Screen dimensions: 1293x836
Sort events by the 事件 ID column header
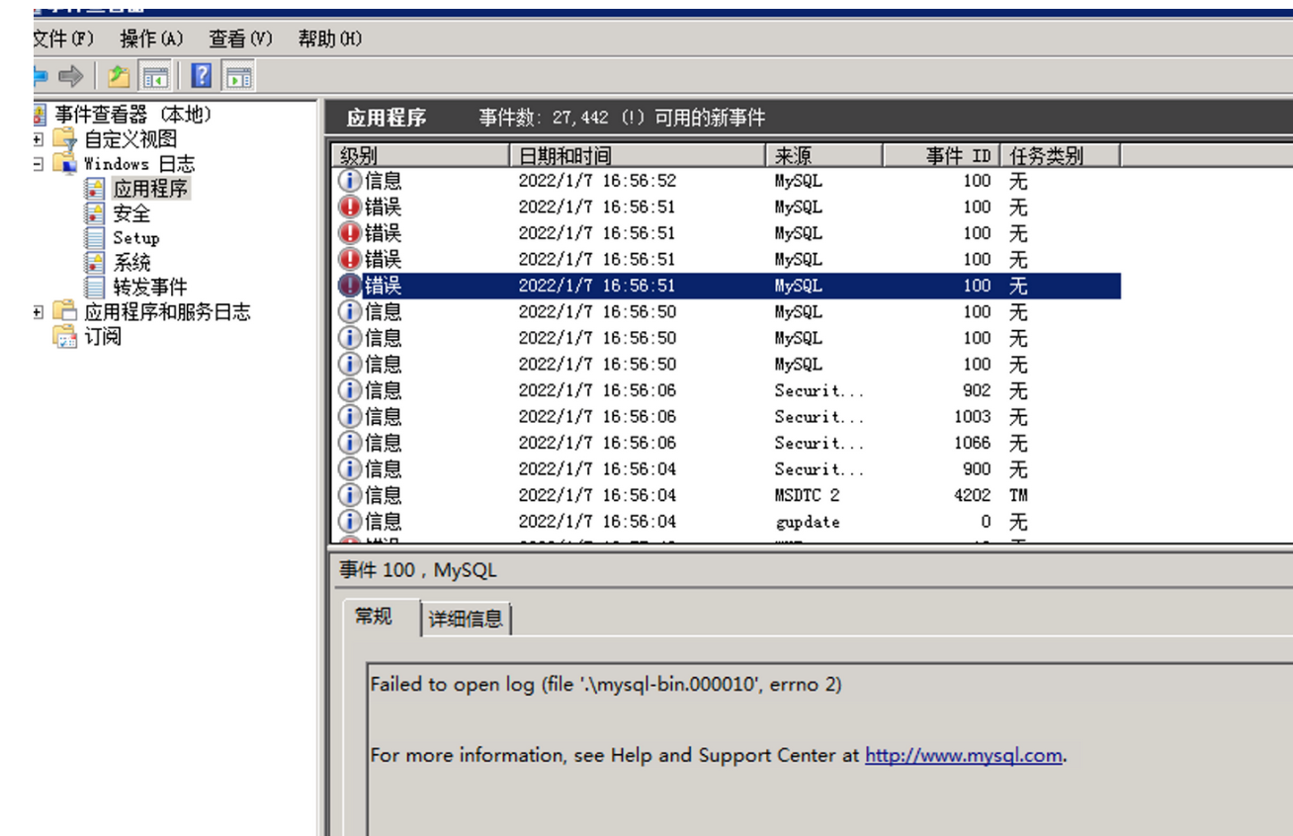(959, 155)
